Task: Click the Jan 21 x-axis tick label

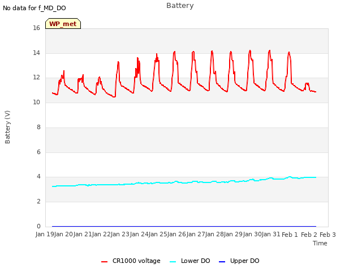Action: tap(83, 234)
